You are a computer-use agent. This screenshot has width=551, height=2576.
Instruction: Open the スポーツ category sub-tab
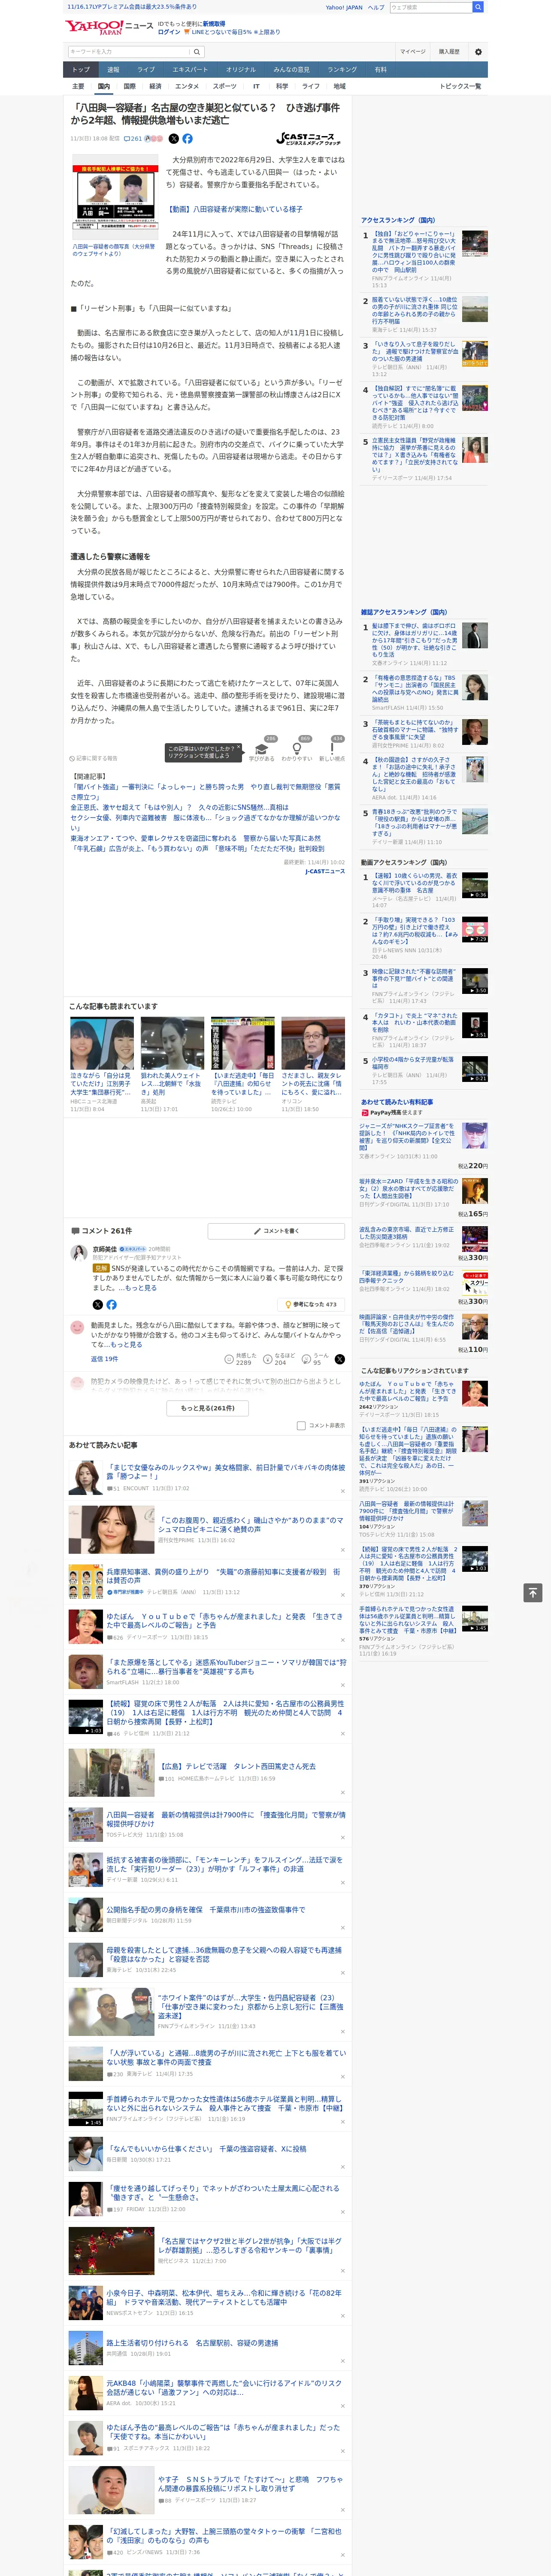225,86
